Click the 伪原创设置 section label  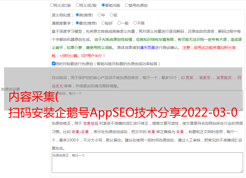click(10, 89)
